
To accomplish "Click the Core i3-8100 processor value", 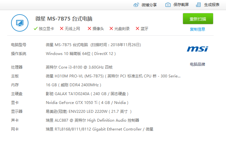I will tap(79, 67).
